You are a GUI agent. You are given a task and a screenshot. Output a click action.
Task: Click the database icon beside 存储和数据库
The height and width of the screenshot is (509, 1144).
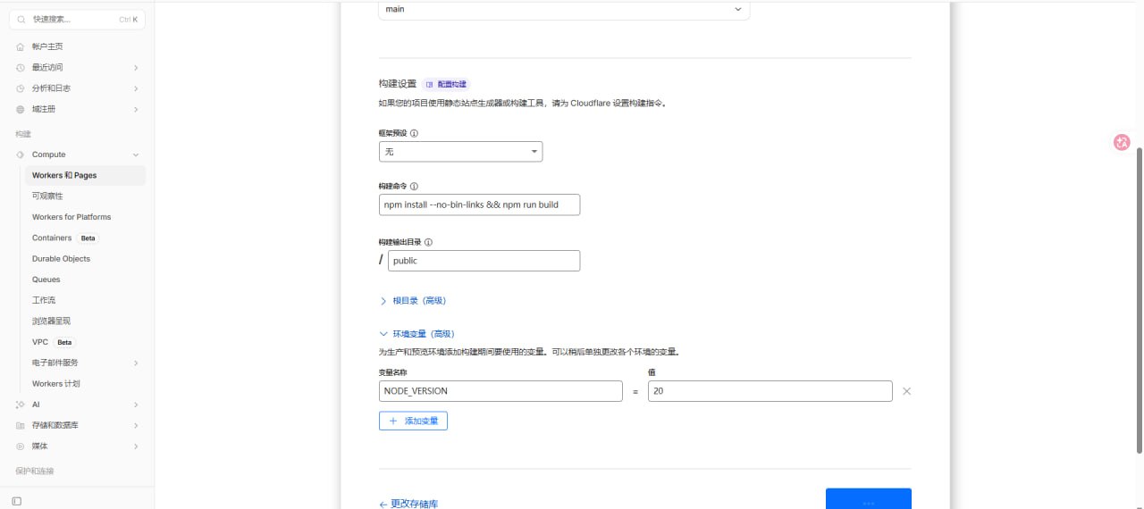pyautogui.click(x=20, y=425)
